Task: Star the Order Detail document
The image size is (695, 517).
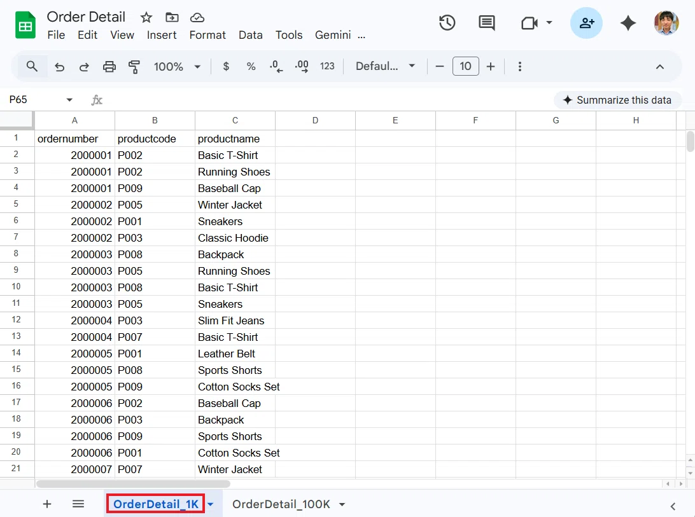Action: 146,17
